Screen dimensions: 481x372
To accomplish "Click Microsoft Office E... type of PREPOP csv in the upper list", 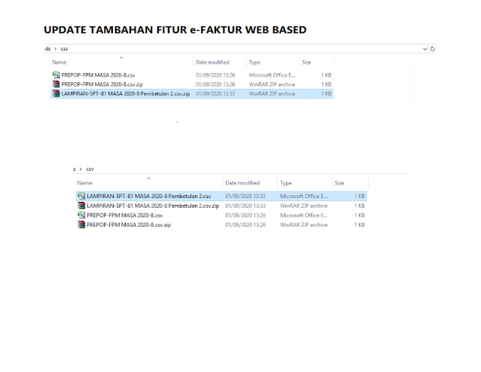I will (272, 75).
